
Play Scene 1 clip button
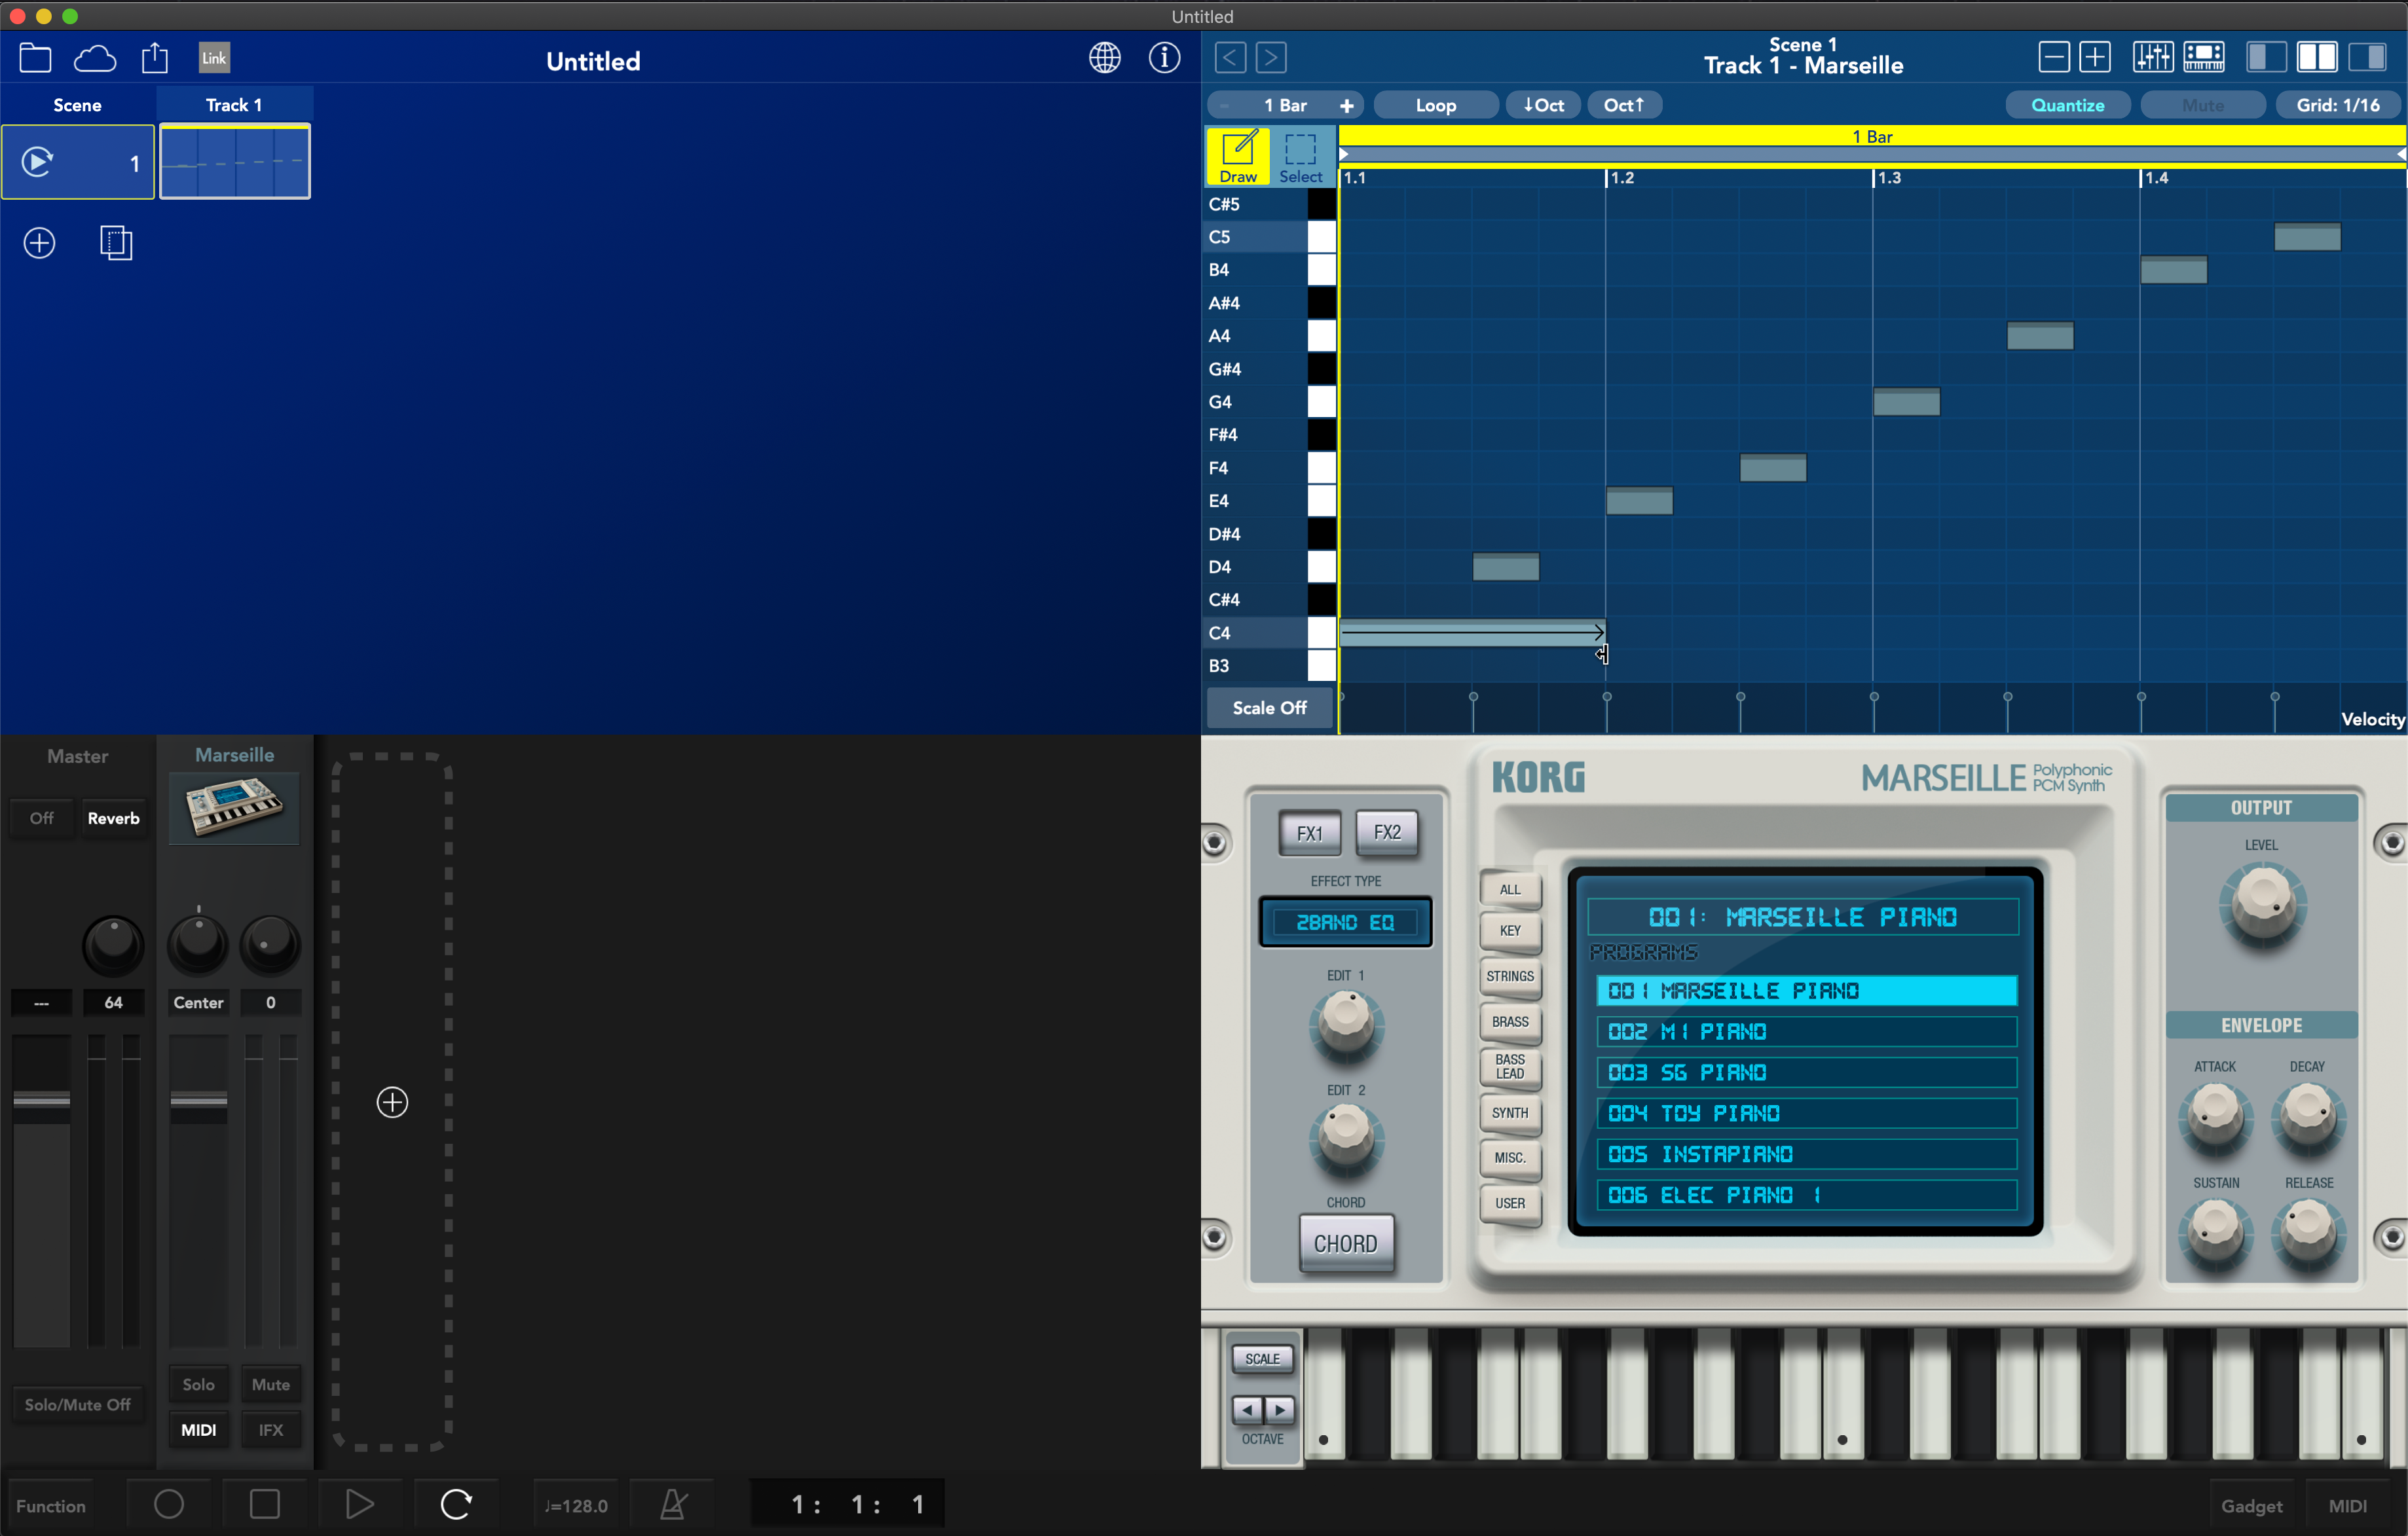[x=38, y=162]
